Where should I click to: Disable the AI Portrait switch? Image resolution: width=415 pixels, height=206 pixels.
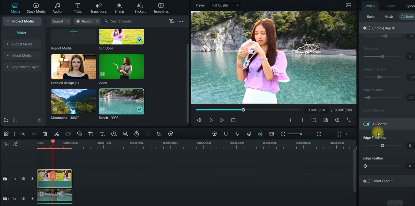coord(367,124)
